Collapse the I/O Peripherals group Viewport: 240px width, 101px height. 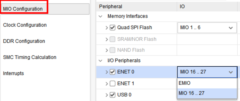click(101, 61)
